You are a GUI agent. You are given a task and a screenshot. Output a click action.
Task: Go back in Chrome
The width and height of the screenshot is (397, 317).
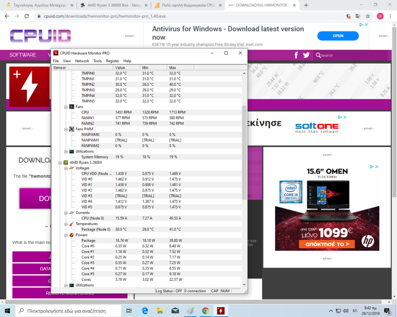(x=7, y=16)
